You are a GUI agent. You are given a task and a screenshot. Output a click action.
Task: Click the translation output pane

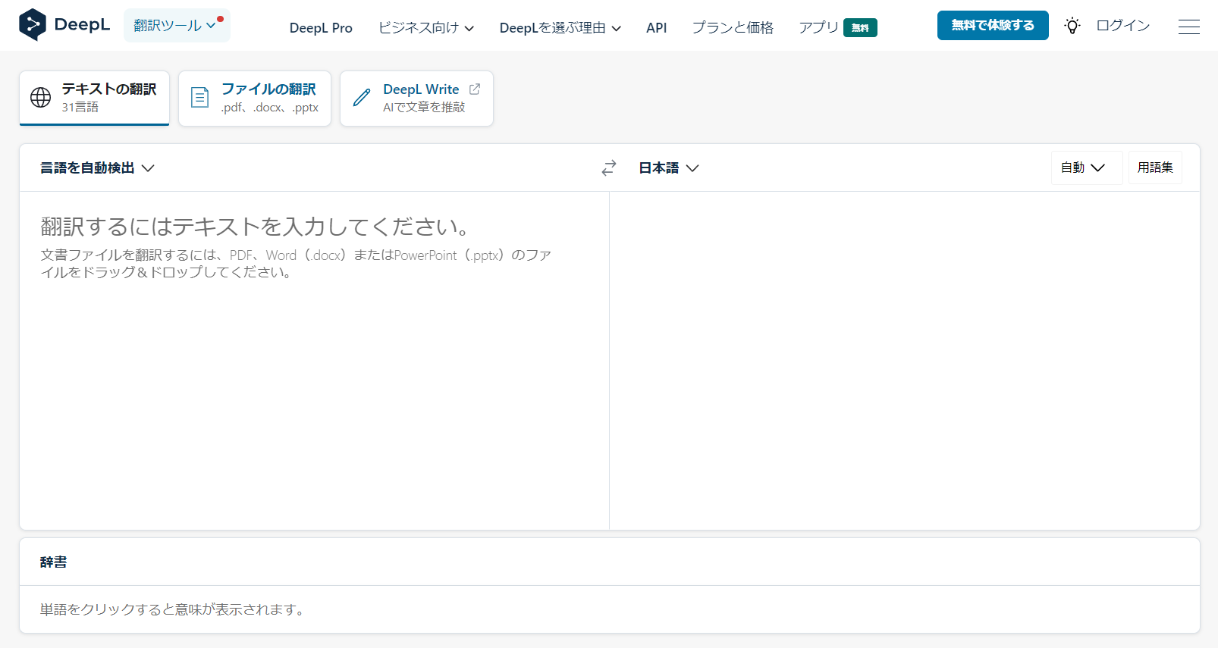click(x=904, y=360)
